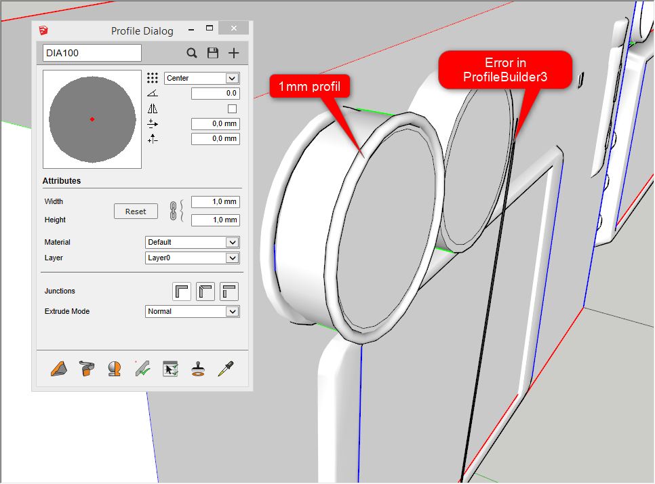Image resolution: width=655 pixels, height=484 pixels.
Task: Pick a profile with the eyedropper
Action: click(226, 369)
